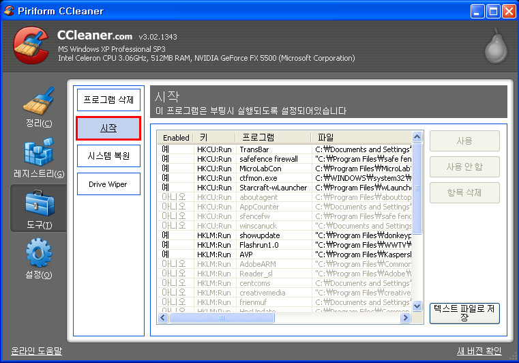Image resolution: width=519 pixels, height=363 pixels.
Task: Click the 항목 삭제 delete entry button
Action: [464, 192]
